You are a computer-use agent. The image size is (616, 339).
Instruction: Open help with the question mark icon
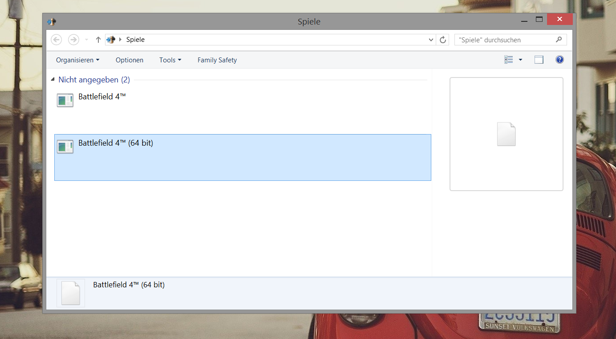coord(560,60)
